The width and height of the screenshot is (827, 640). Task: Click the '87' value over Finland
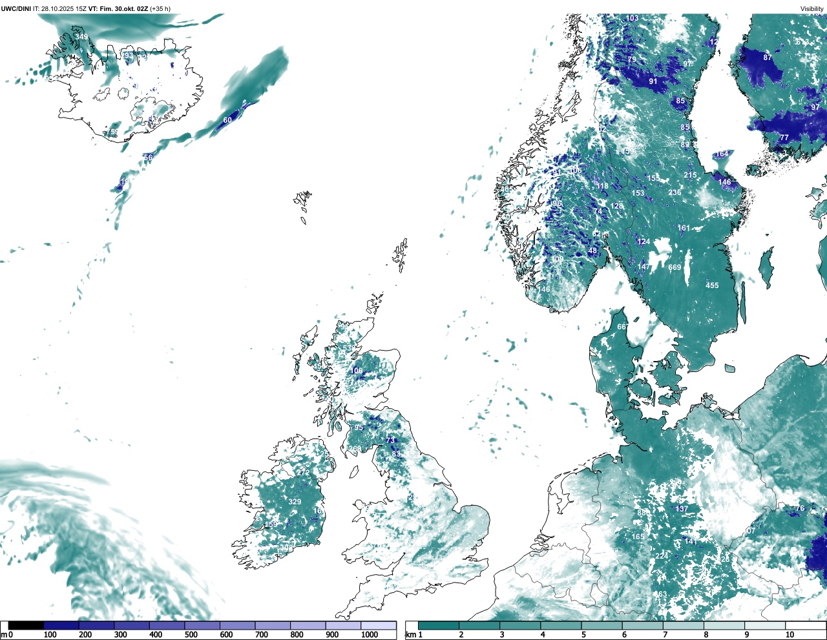[x=768, y=57]
